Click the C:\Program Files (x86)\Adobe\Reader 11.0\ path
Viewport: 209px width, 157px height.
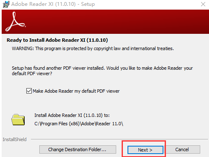pos(79,124)
